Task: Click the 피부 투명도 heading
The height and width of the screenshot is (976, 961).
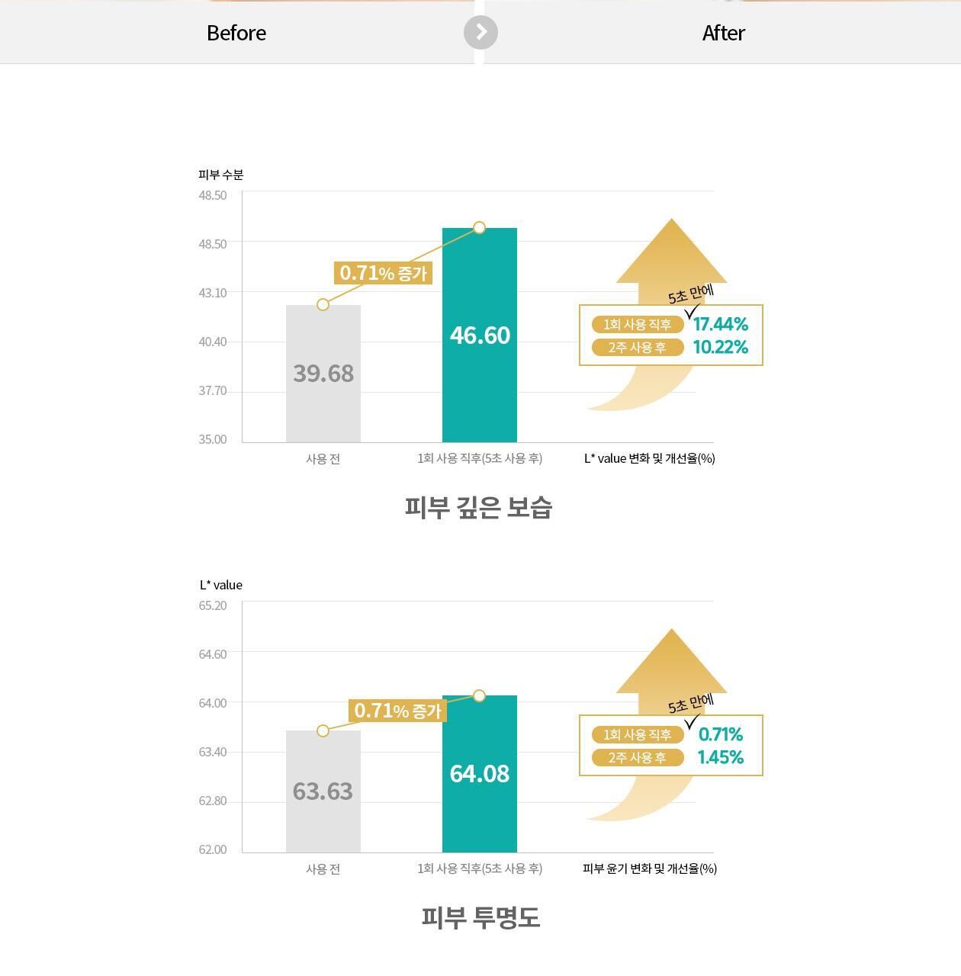Action: pyautogui.click(x=480, y=917)
